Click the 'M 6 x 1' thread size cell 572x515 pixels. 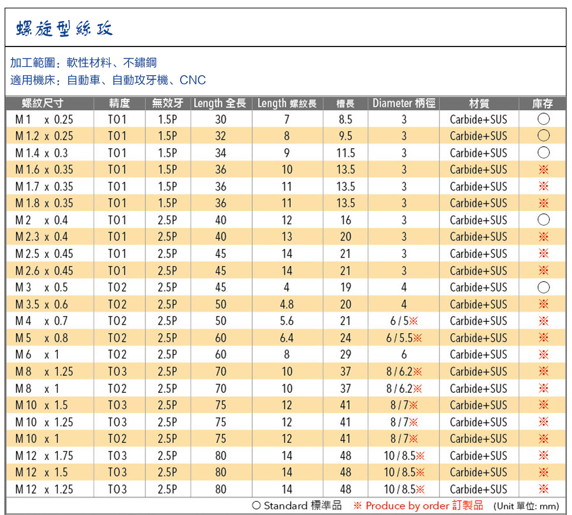pos(37,355)
